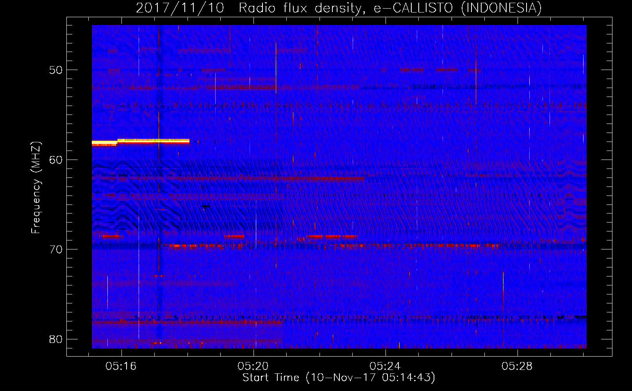Click the time tick label '05:16'
Screen dimensions: 632x391
(121, 366)
